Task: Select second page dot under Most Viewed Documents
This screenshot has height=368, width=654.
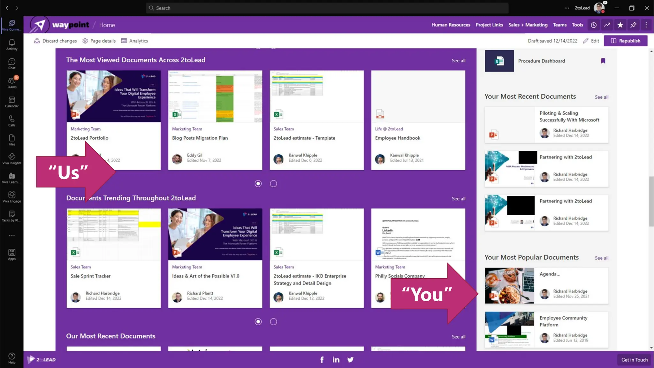Action: [x=273, y=184]
